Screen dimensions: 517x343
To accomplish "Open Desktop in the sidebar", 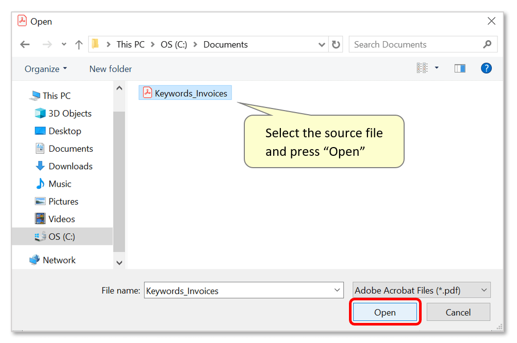I will (58, 131).
